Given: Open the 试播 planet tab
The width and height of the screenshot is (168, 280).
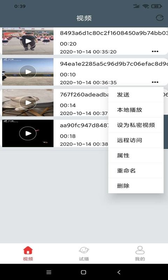Looking at the screenshot, I should click(84, 253).
